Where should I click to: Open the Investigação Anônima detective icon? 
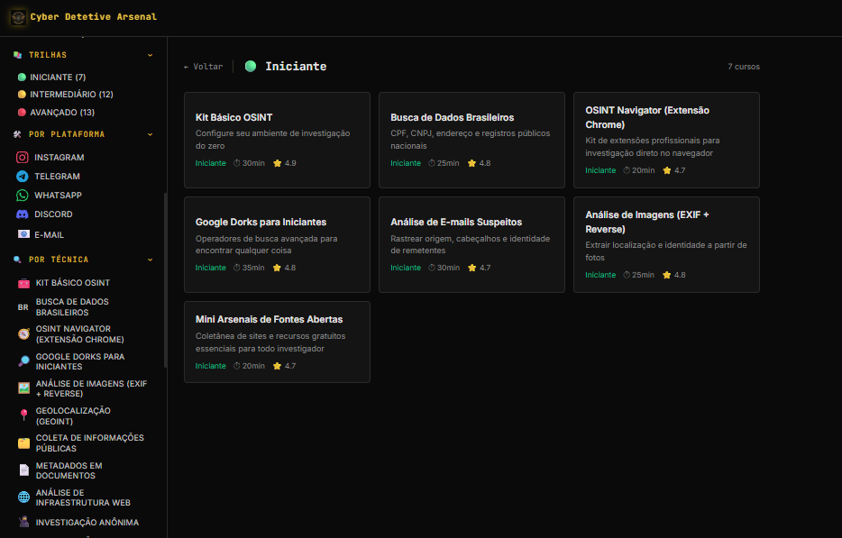click(x=23, y=522)
